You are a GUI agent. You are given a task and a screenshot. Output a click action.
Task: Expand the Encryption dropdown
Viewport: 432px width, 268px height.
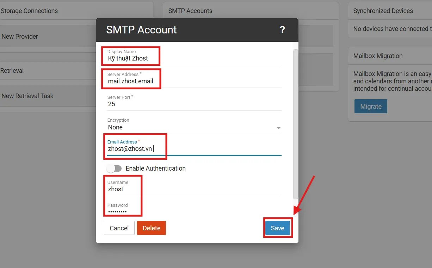[194, 127]
